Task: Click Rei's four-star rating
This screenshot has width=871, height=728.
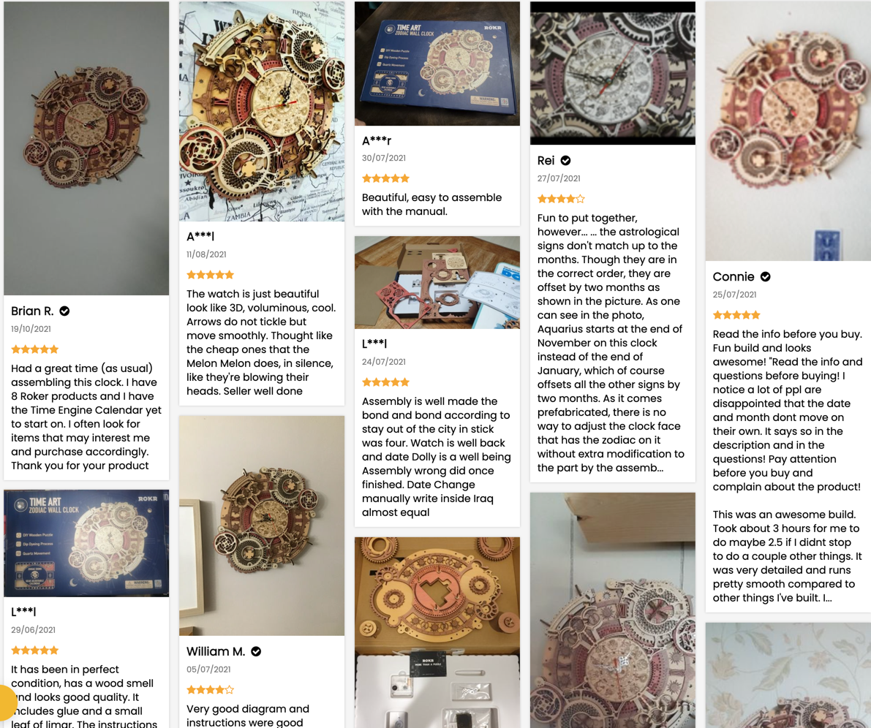Action: coord(561,199)
